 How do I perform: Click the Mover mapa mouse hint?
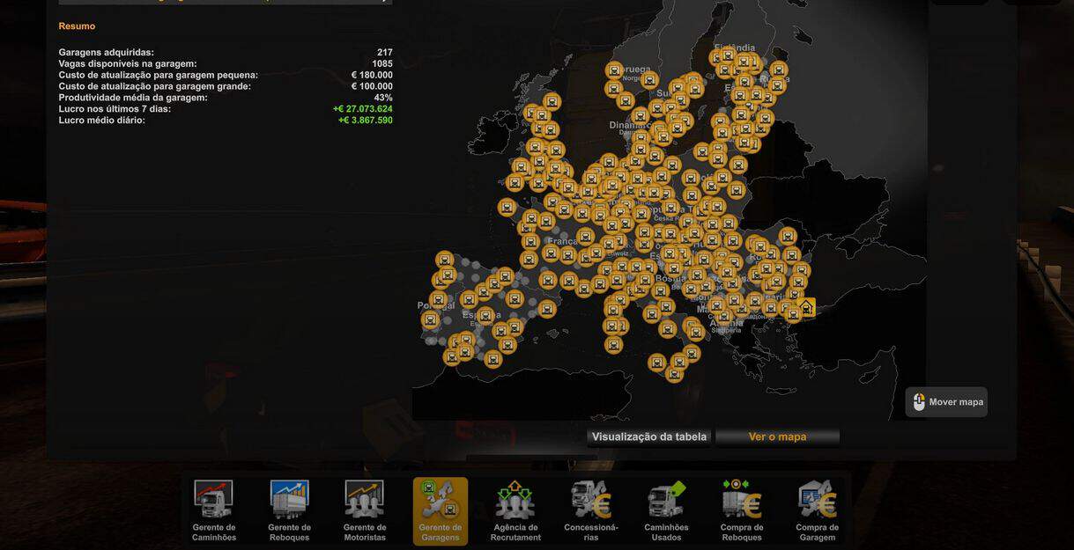[946, 402]
